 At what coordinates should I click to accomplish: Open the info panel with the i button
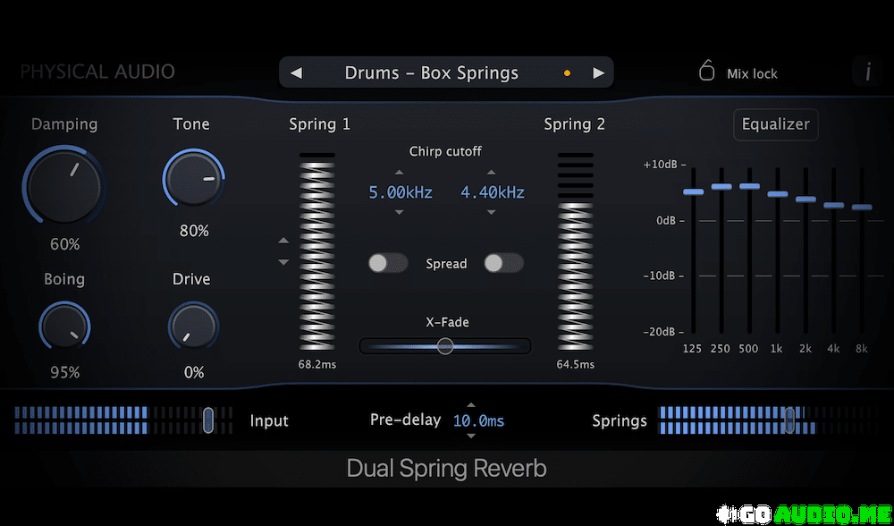pyautogui.click(x=868, y=72)
